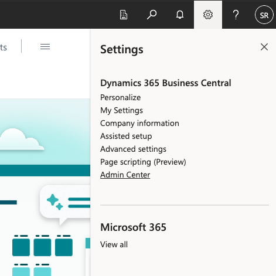Choose Personalize in Settings
This screenshot has height=276, width=276.
120,97
